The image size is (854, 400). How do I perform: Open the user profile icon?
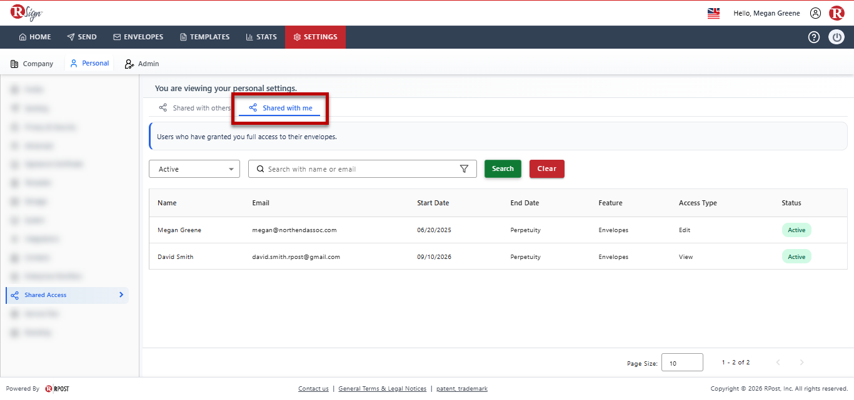pos(815,13)
